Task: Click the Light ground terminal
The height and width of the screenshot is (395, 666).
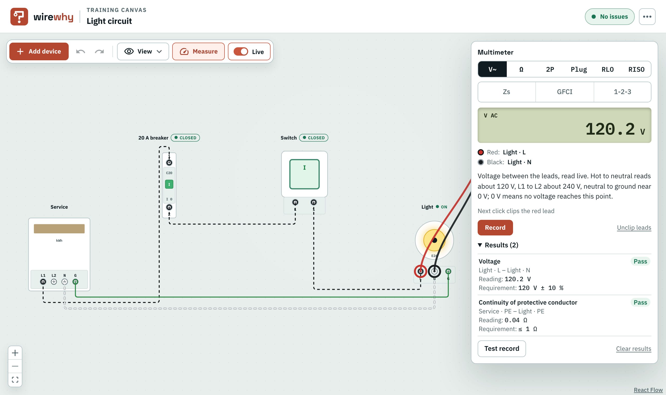Action: [448, 271]
